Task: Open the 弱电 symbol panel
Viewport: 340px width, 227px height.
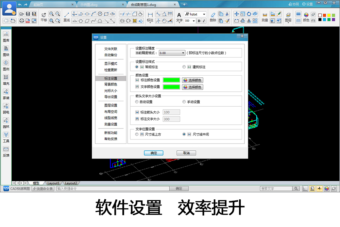Action: click(6, 108)
